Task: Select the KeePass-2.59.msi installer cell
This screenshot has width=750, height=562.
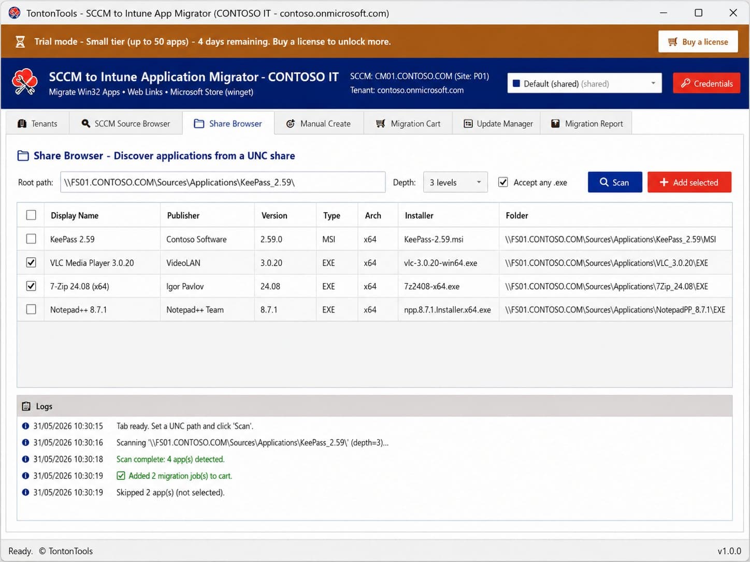Action: (x=449, y=239)
